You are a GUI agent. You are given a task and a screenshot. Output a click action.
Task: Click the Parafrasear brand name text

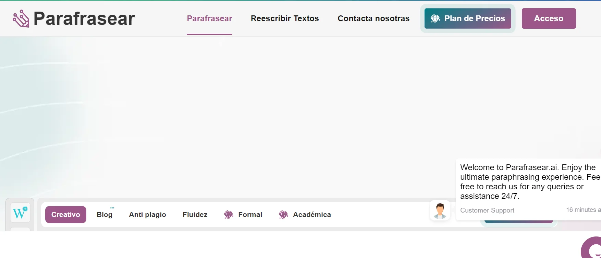click(x=84, y=18)
